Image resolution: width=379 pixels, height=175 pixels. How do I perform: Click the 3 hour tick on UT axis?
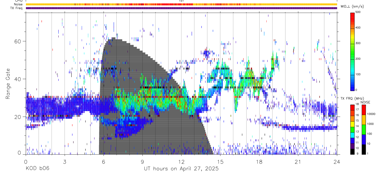pos(65,161)
